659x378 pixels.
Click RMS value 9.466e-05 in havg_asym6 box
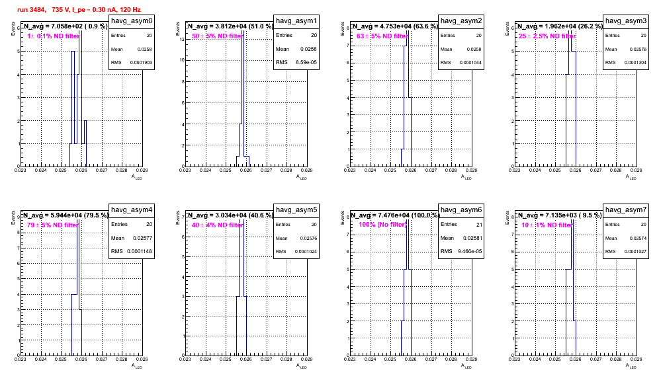click(470, 252)
